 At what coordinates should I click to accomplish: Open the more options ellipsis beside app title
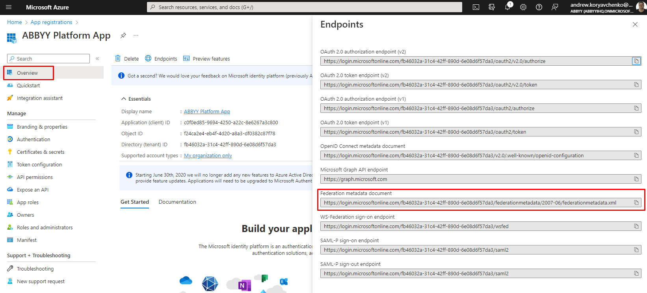[x=136, y=35]
